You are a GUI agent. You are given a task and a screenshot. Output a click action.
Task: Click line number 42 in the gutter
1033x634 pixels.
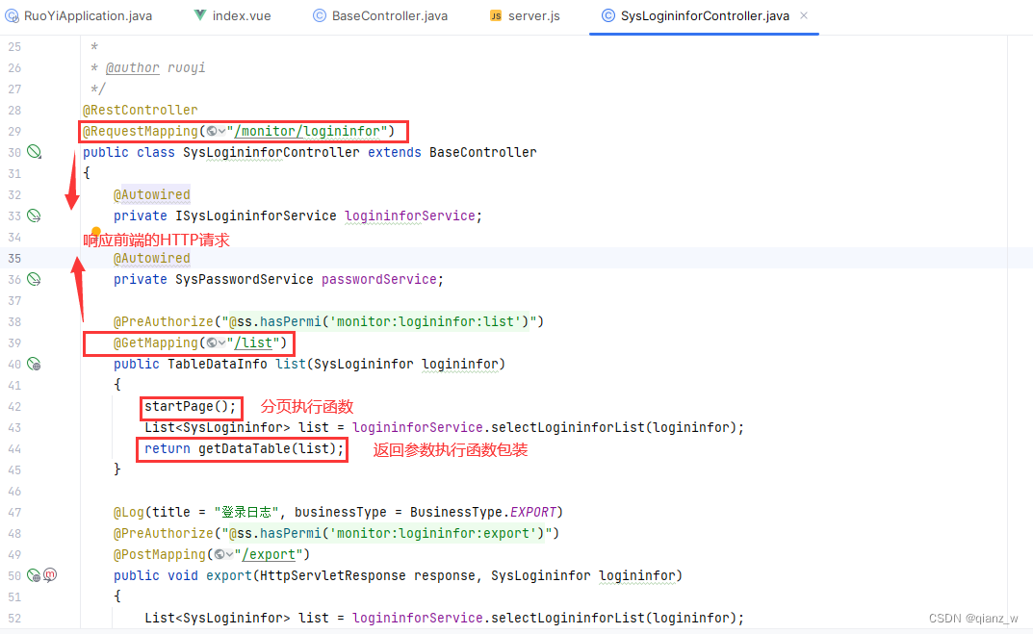click(x=14, y=406)
